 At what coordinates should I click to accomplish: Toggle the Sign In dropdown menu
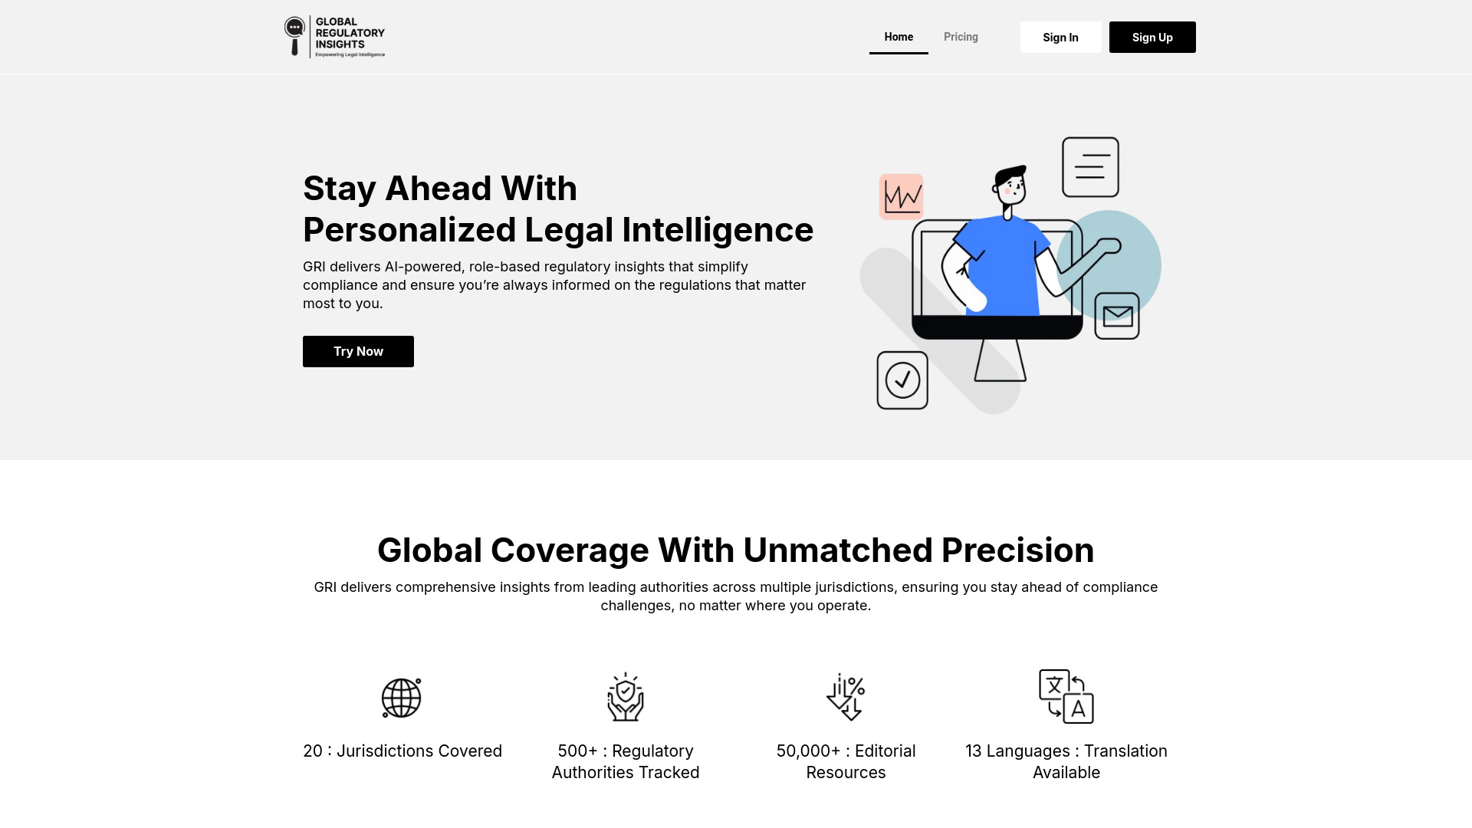(x=1060, y=36)
